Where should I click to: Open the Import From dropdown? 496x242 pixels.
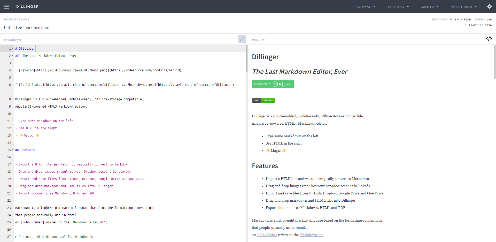click(x=463, y=7)
